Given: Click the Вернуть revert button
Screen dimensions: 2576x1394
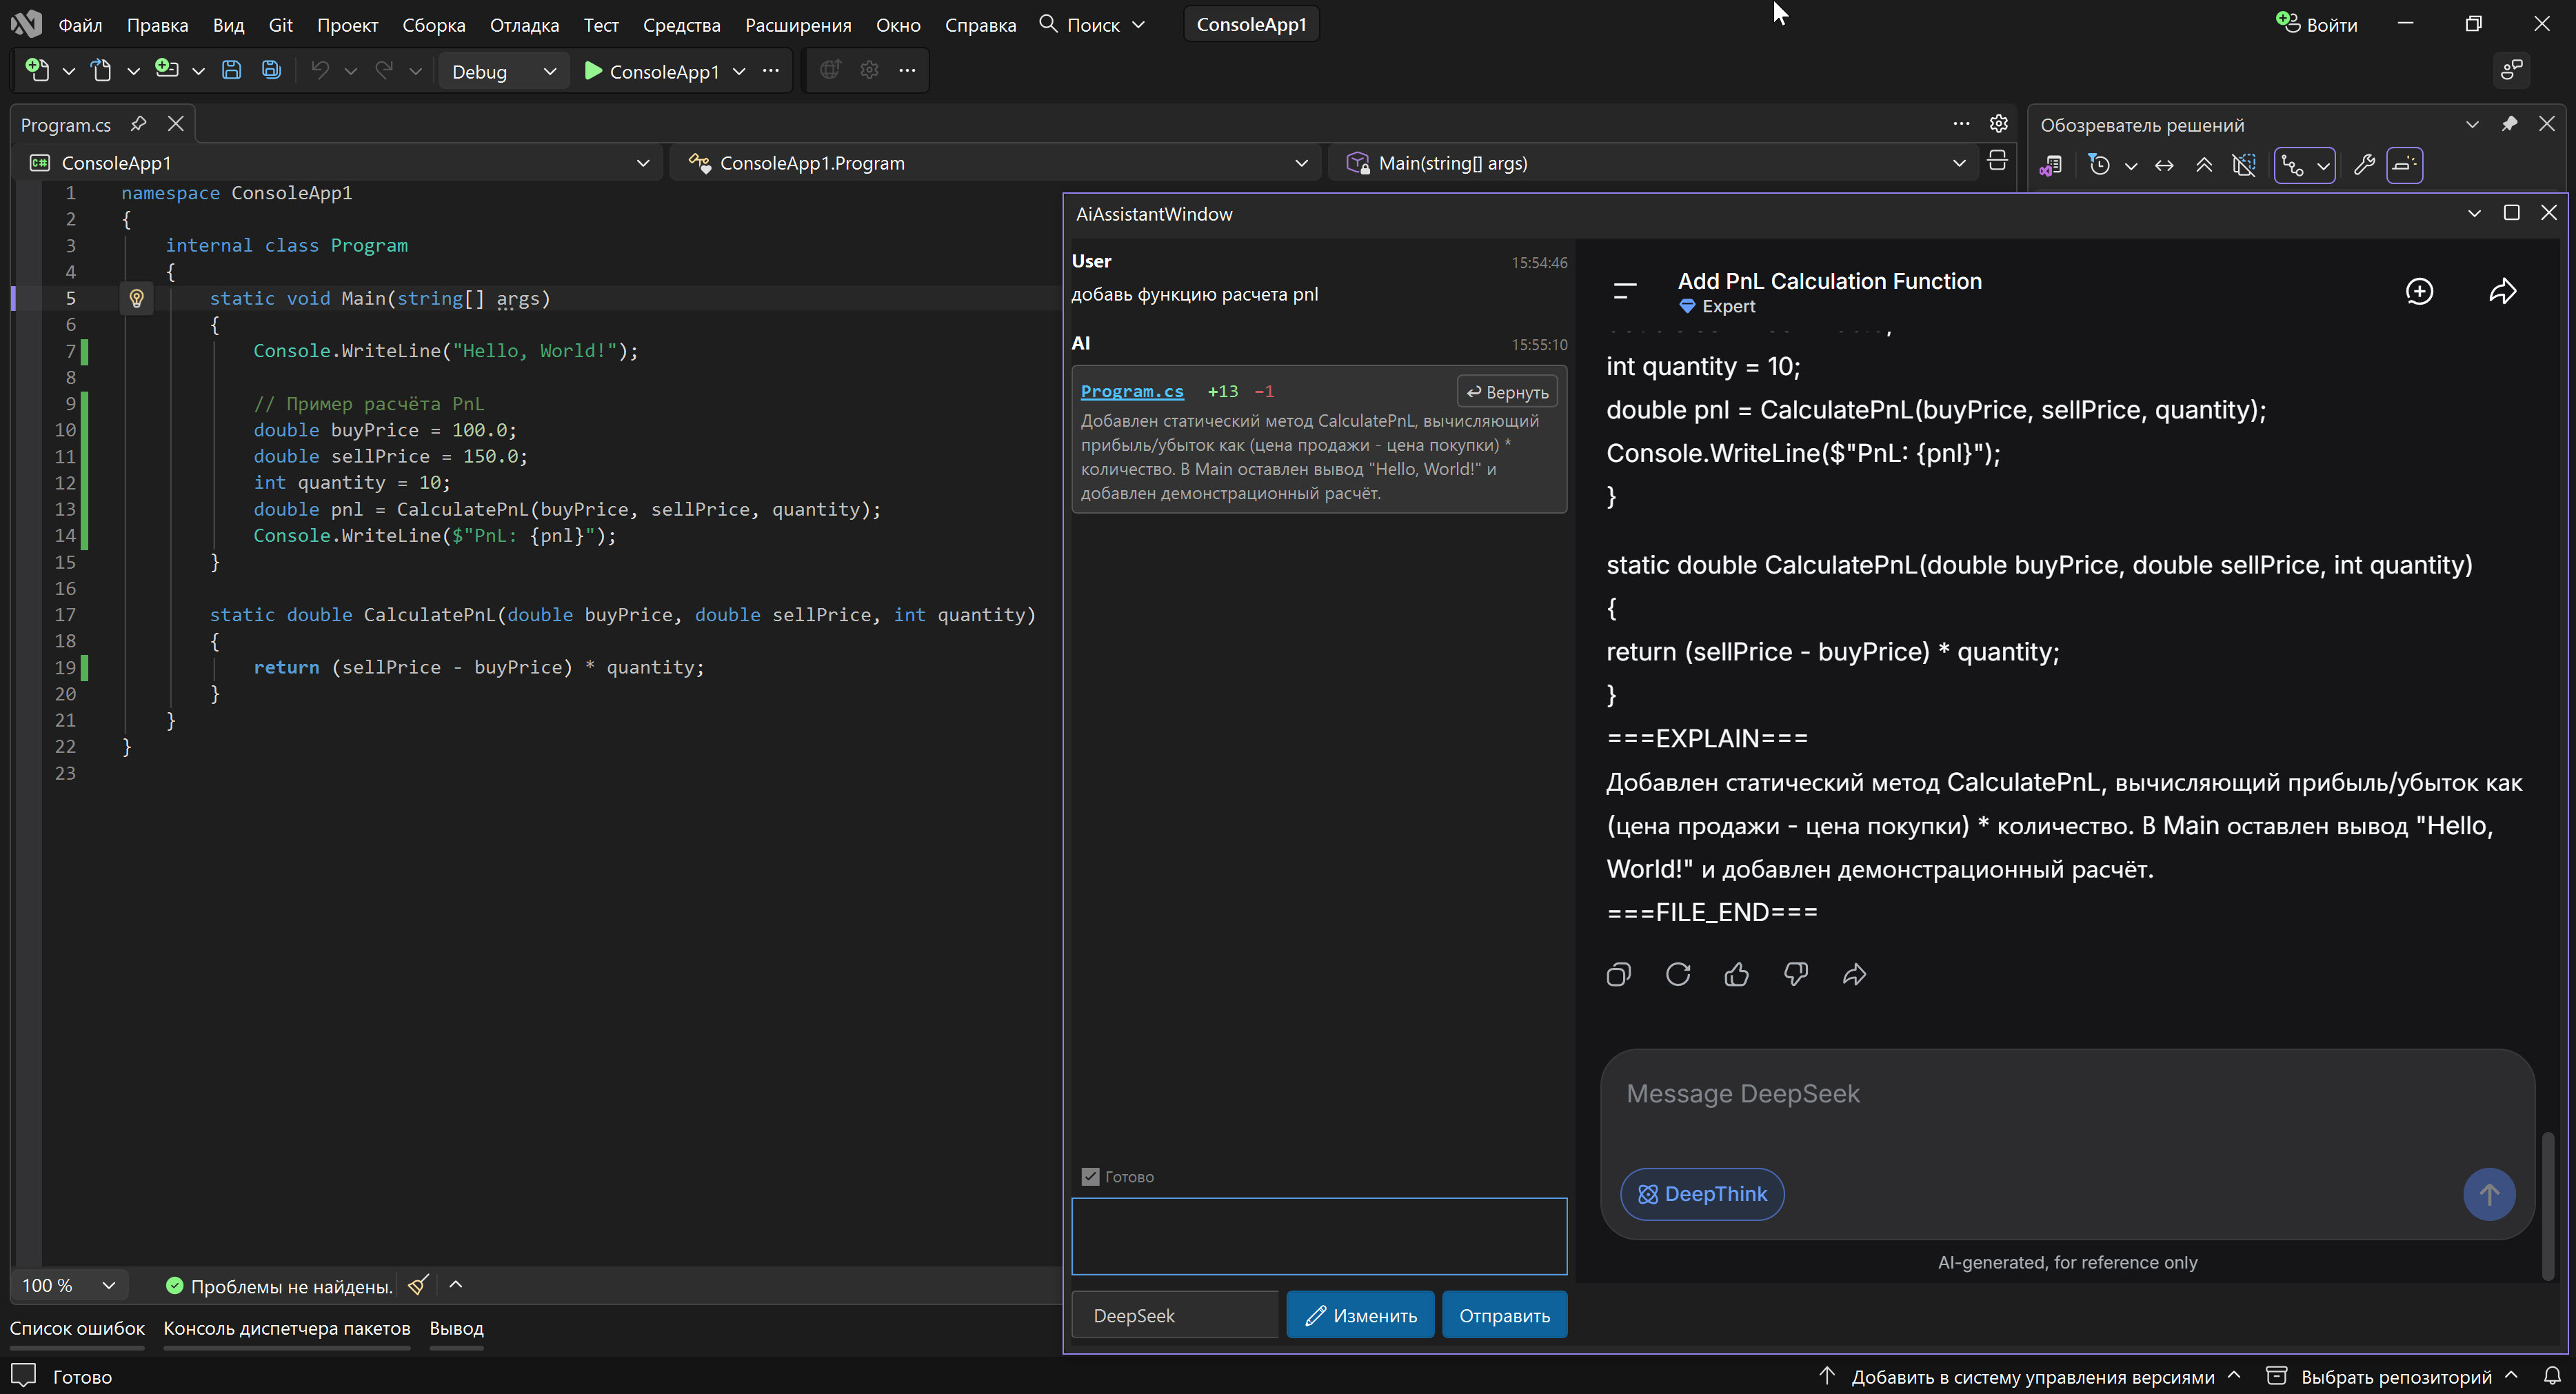Looking at the screenshot, I should [1507, 392].
